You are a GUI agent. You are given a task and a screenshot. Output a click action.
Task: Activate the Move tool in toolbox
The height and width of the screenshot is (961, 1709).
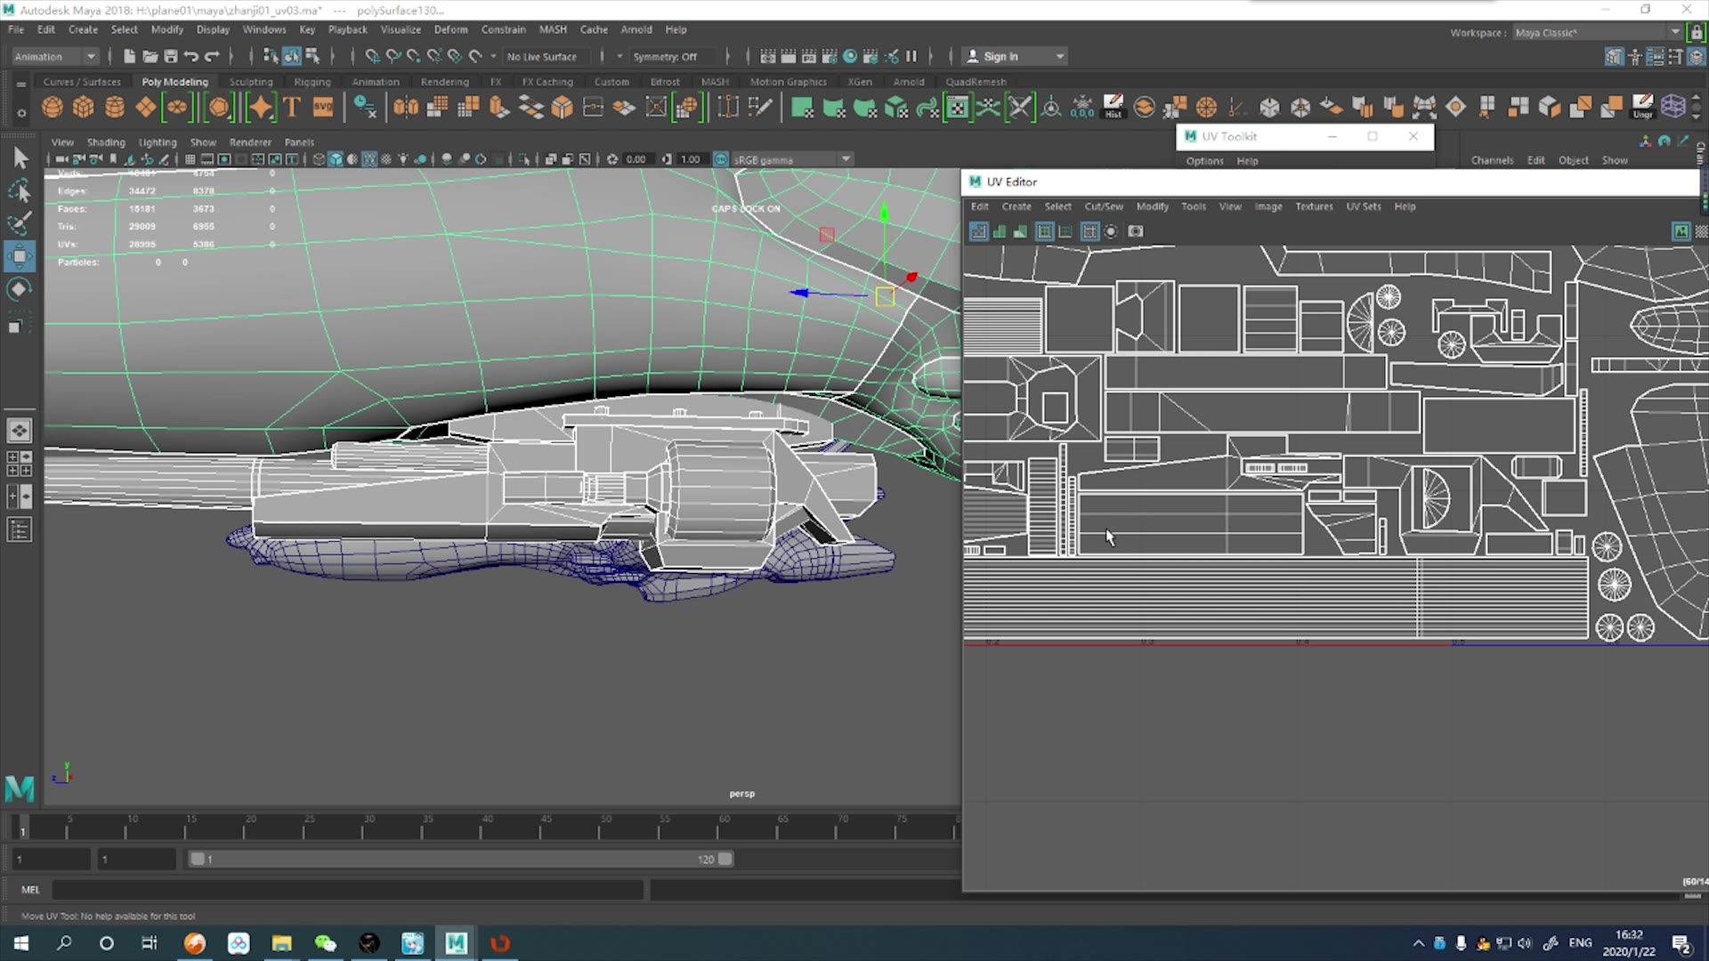point(20,256)
